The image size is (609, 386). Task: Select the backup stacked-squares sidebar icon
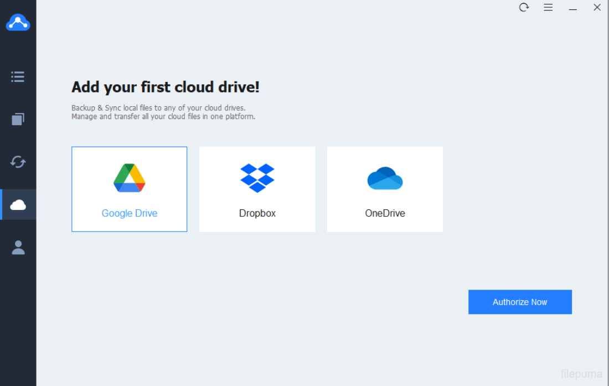pos(18,119)
